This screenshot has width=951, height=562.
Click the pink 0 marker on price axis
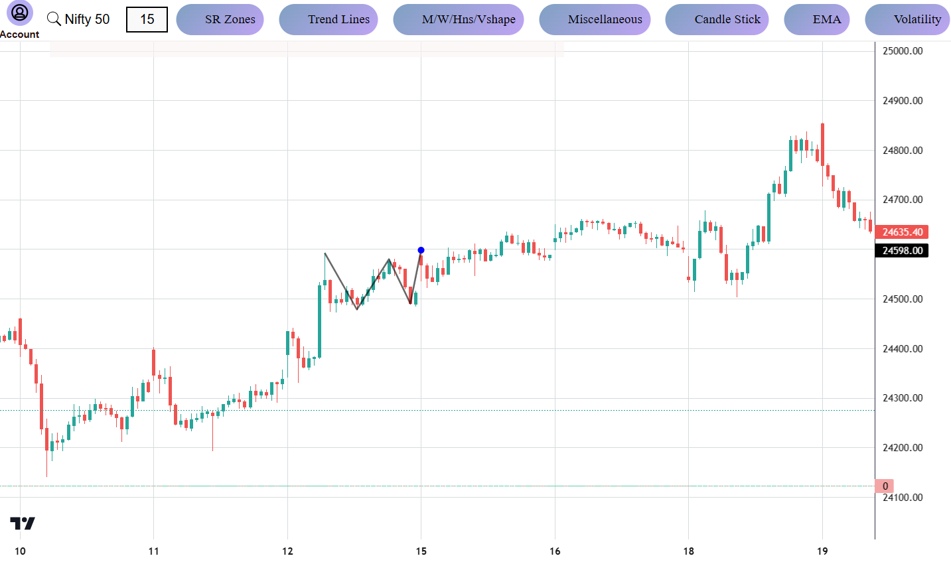click(x=885, y=486)
